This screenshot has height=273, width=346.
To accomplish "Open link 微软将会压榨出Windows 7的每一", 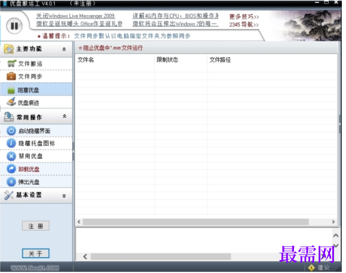I will tap(175, 24).
